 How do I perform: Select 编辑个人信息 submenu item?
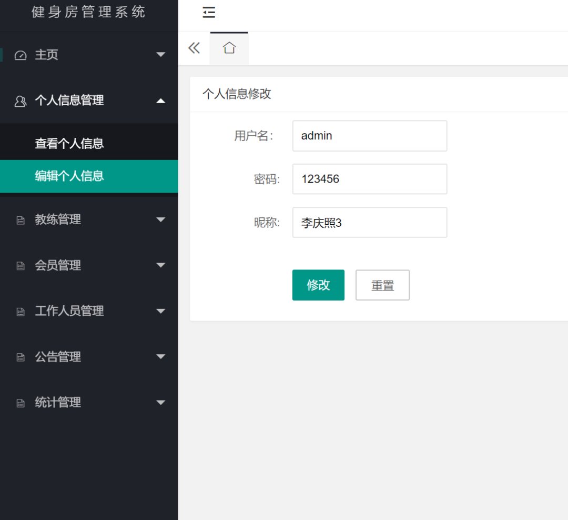point(69,176)
